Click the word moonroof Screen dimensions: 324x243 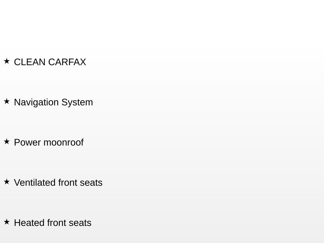click(x=64, y=142)
